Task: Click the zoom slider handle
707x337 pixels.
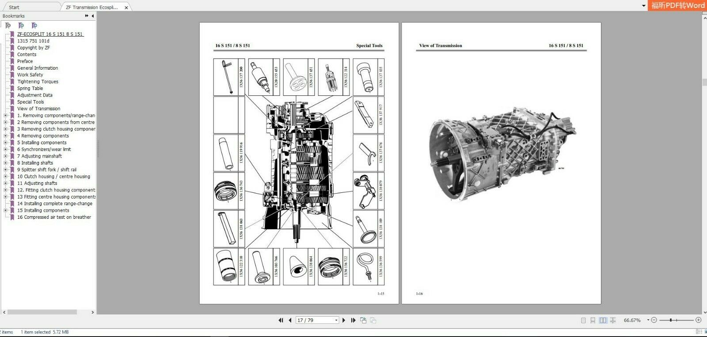Action: point(671,320)
